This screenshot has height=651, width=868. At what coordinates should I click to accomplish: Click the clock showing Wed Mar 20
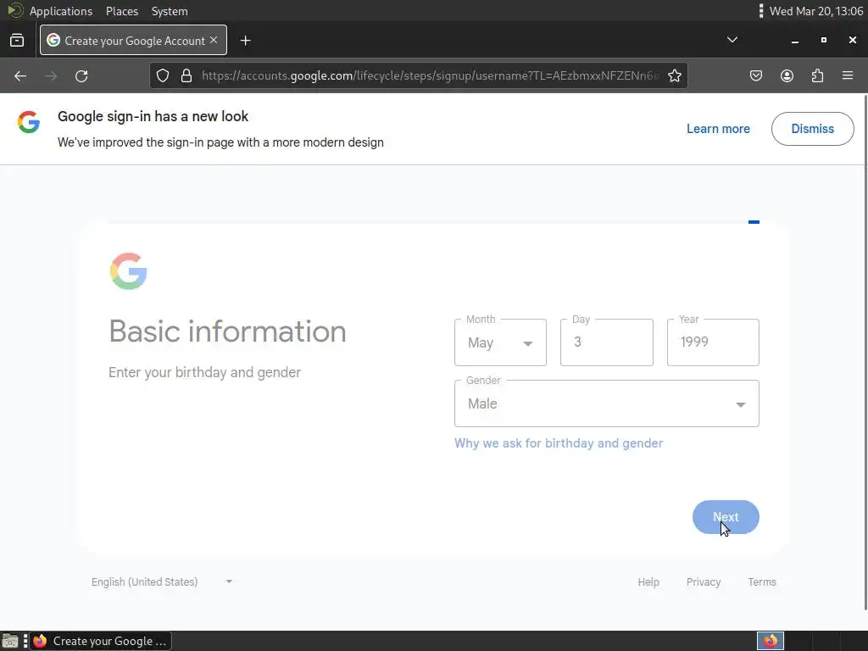[816, 11]
